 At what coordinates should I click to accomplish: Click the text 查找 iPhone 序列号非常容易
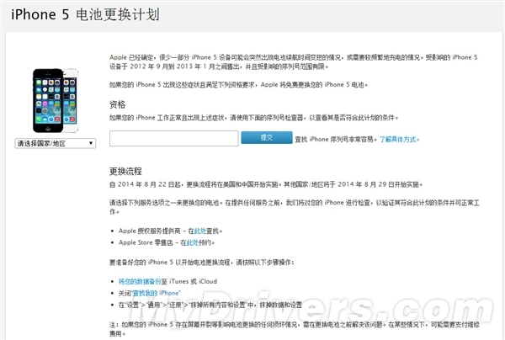336,140
